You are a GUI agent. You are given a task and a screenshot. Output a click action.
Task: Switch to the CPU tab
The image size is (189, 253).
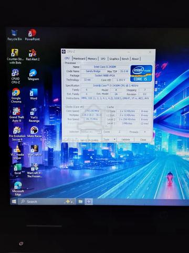[x=67, y=58]
